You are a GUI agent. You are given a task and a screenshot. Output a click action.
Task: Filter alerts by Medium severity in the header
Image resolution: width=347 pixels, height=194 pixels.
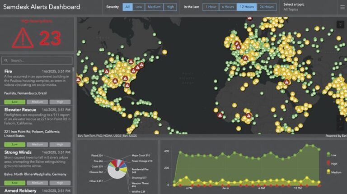[154, 7]
